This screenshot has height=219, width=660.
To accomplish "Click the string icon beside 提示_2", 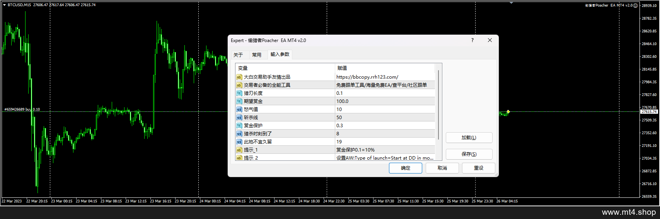I will (x=239, y=158).
